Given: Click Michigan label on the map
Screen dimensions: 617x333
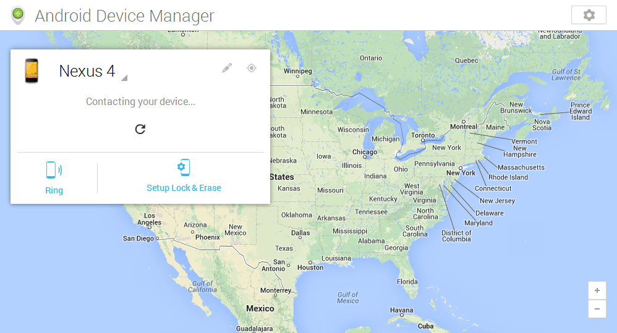Looking at the screenshot, I should coord(385,139).
